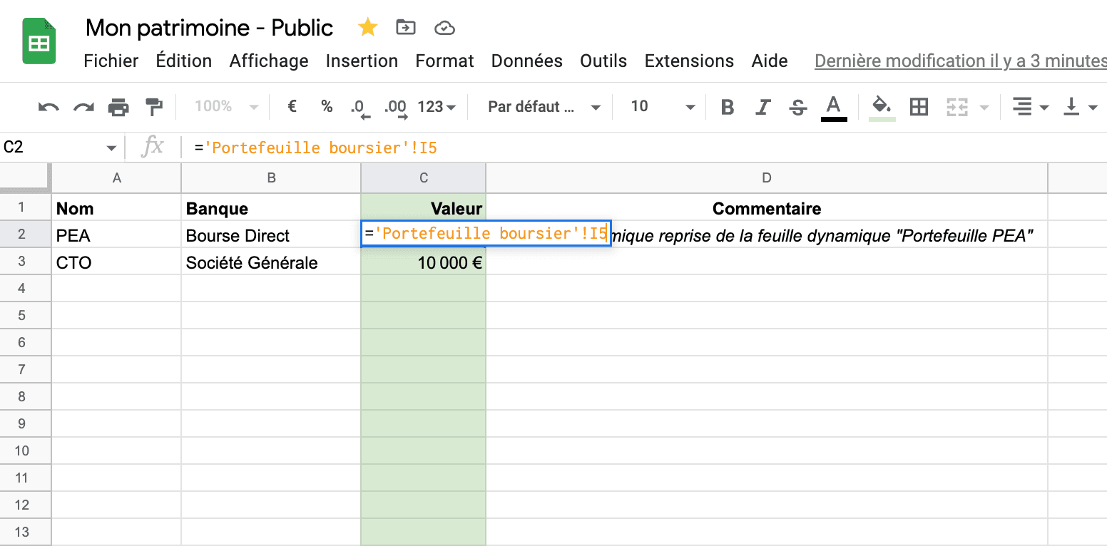The height and width of the screenshot is (546, 1107).
Task: Select column A header
Action: [117, 178]
